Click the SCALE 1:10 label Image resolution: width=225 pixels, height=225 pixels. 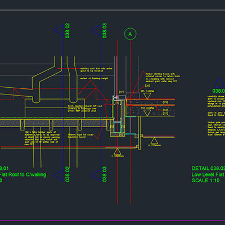point(205,181)
